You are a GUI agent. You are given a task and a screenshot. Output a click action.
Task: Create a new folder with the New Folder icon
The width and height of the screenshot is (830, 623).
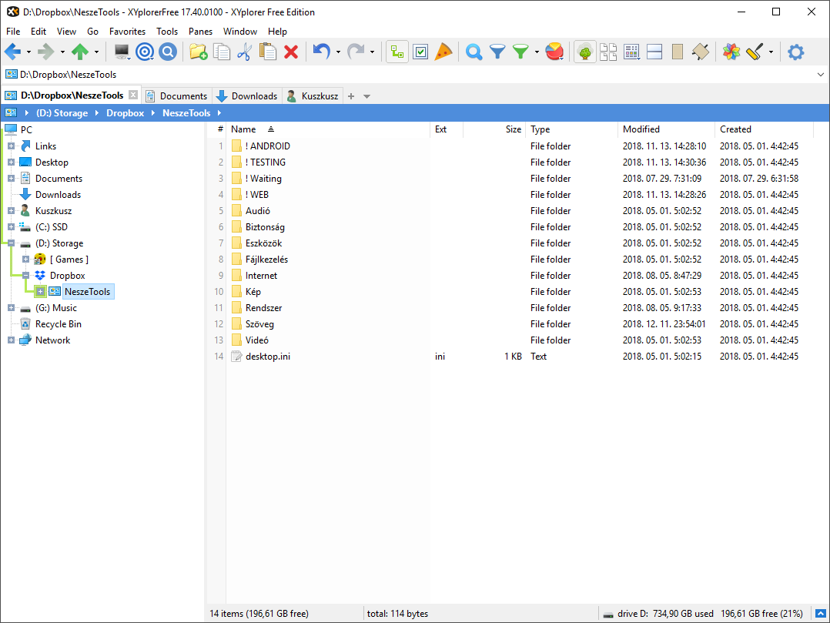click(x=198, y=52)
